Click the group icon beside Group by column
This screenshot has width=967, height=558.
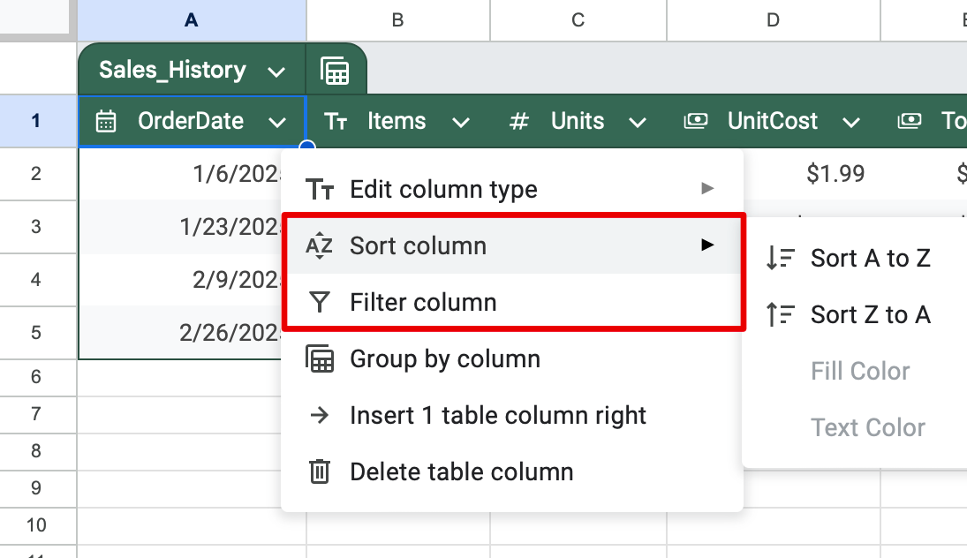tap(318, 358)
